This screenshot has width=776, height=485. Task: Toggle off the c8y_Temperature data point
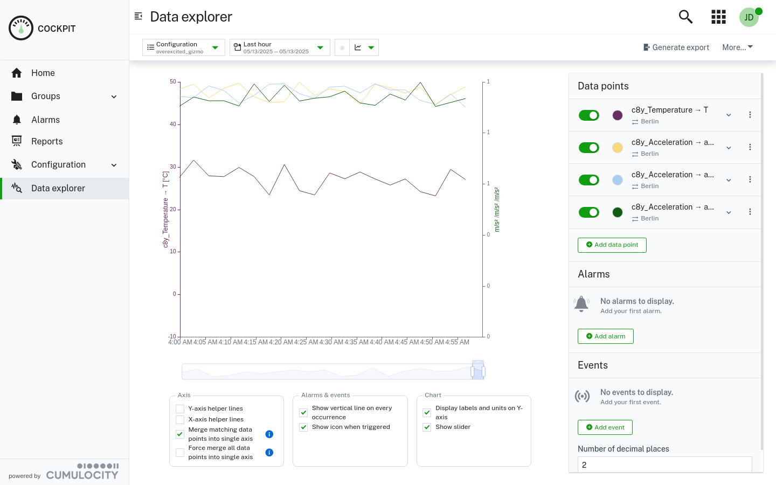point(588,115)
